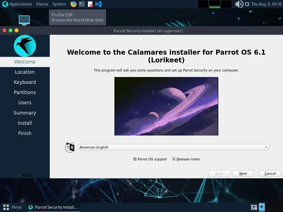Open Firefox ESR from the top panel
Viewport: 283px width, 212px height.
[74, 4]
